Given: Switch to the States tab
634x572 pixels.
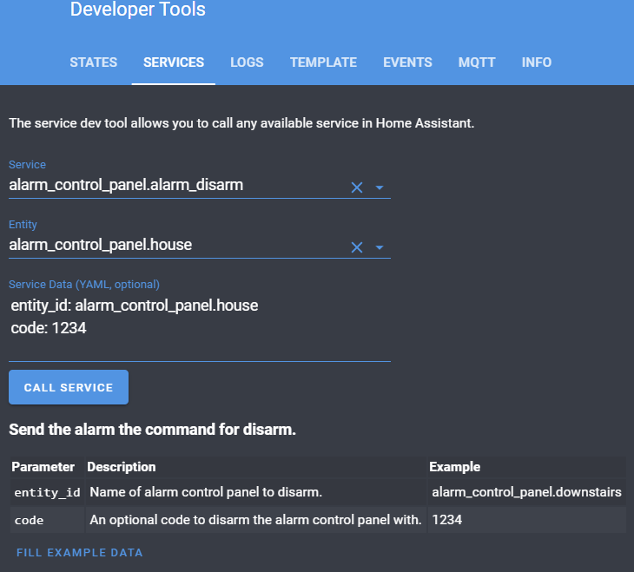Looking at the screenshot, I should coord(94,62).
